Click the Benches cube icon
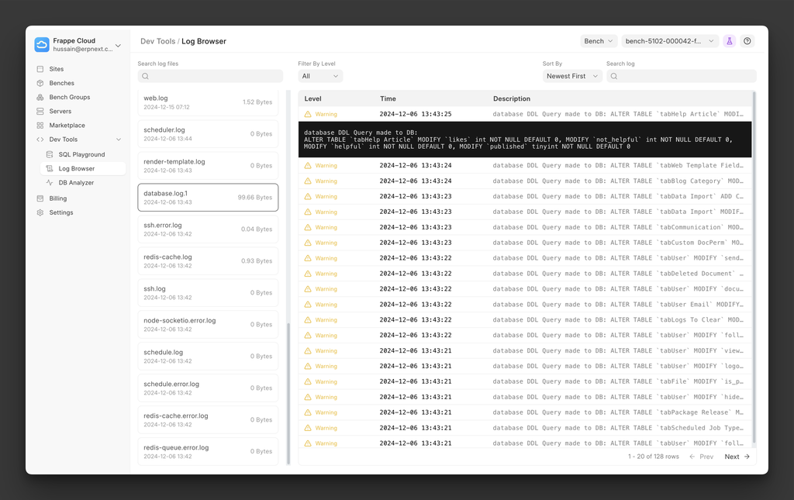 [x=40, y=83]
